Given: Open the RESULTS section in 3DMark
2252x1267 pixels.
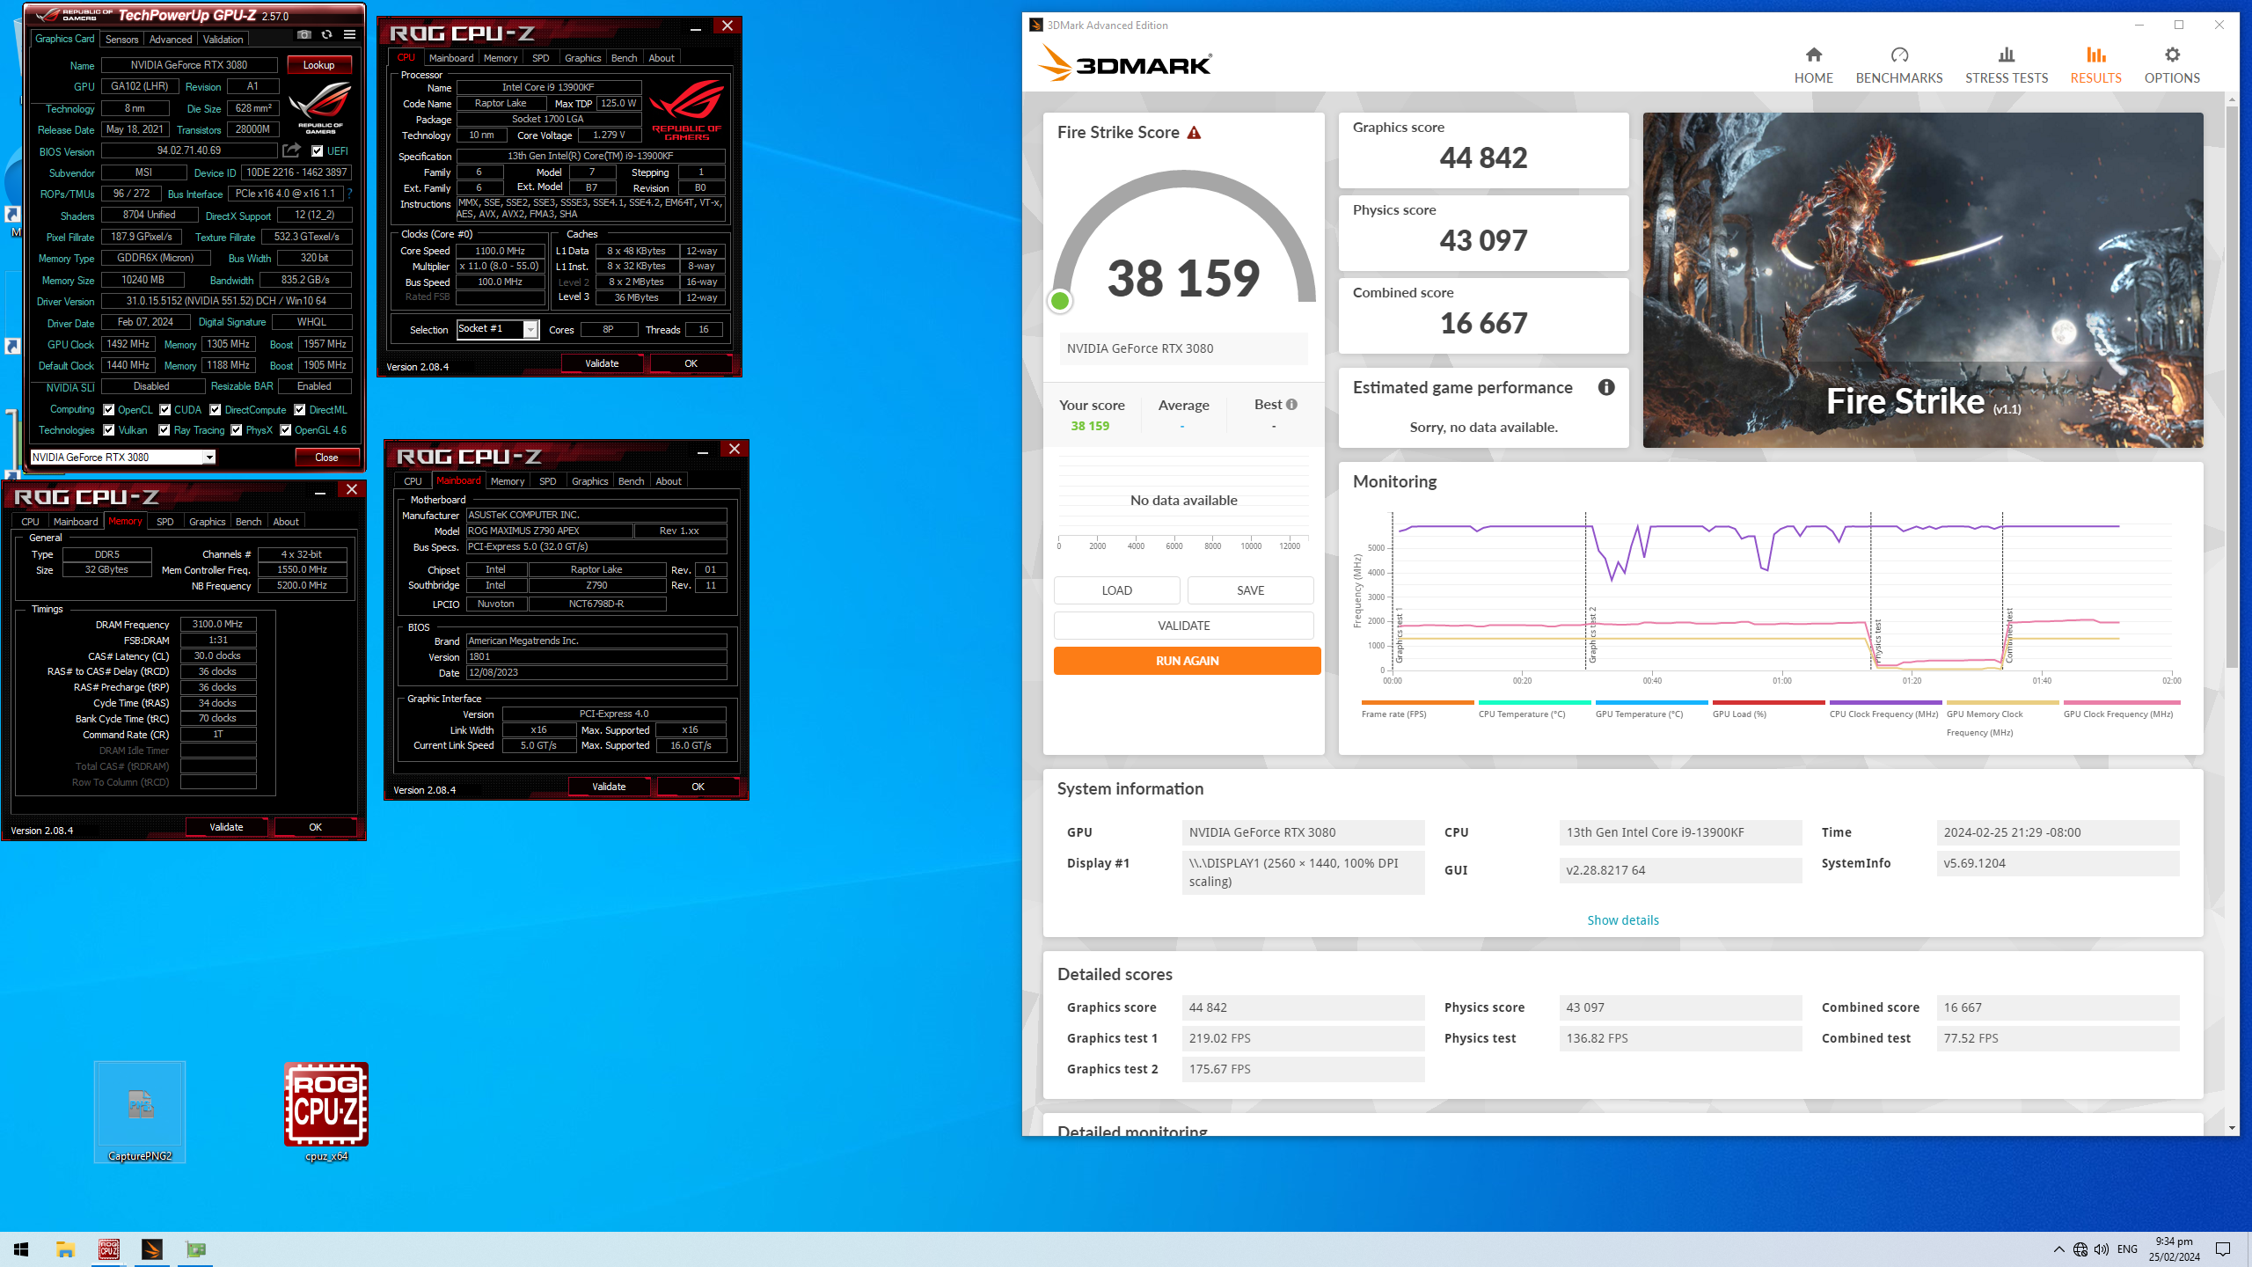Looking at the screenshot, I should (x=2095, y=66).
